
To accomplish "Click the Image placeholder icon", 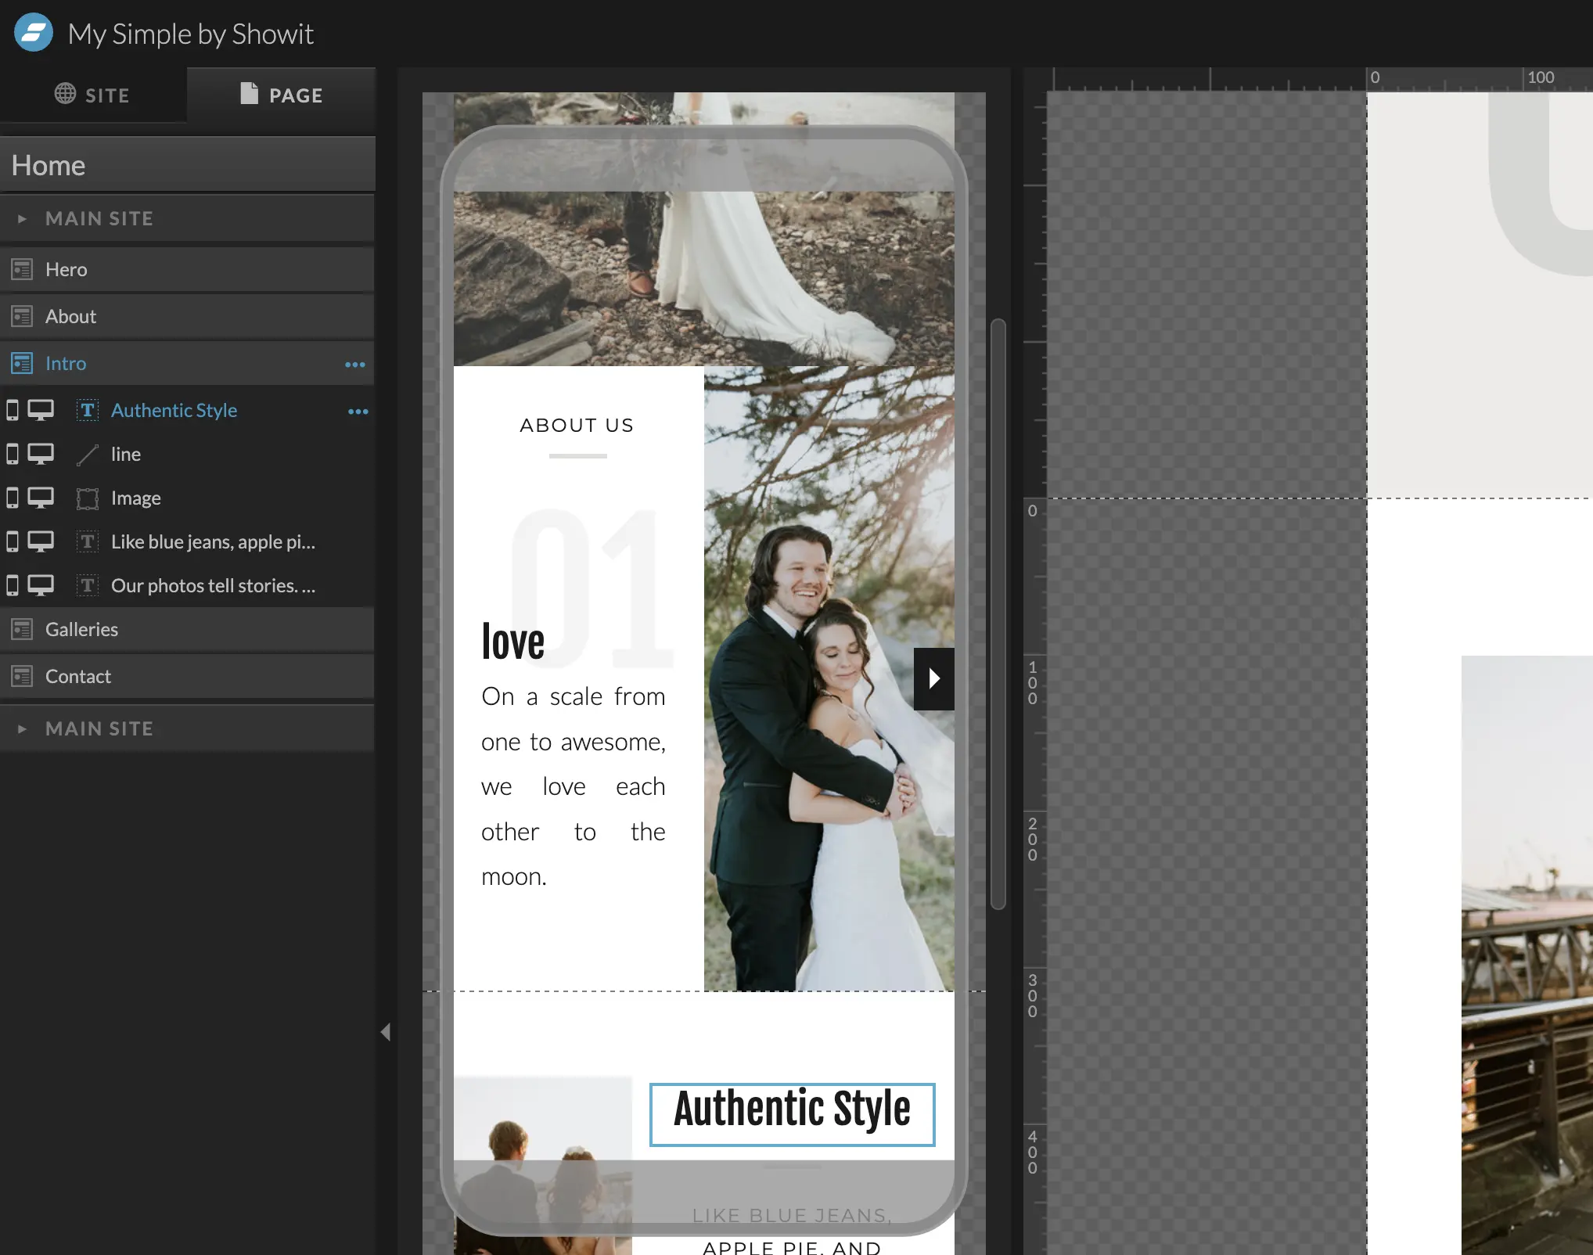I will 88,498.
